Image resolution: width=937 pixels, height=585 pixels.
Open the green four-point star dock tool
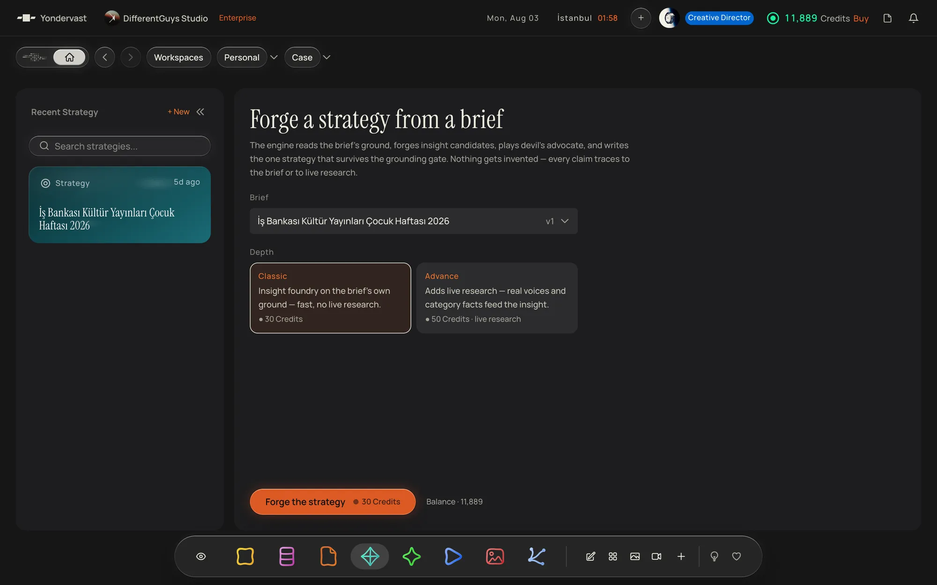tap(411, 556)
